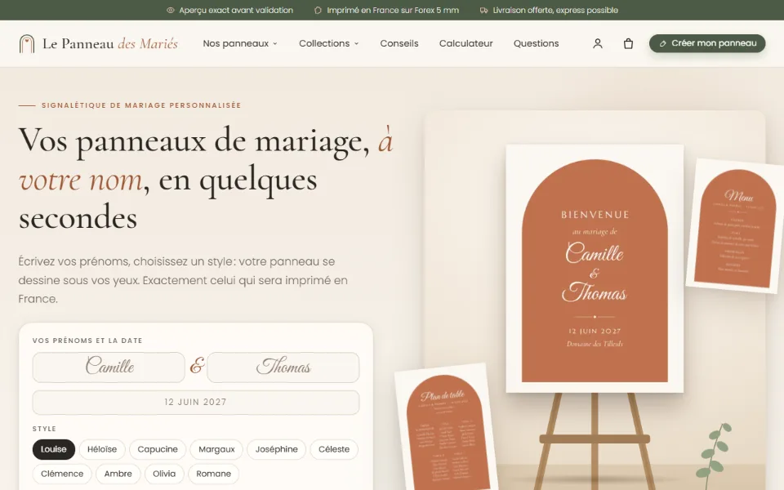Viewport: 784px width, 490px height.
Task: Click the Bienvenue welcome sign preview
Action: [x=595, y=269]
